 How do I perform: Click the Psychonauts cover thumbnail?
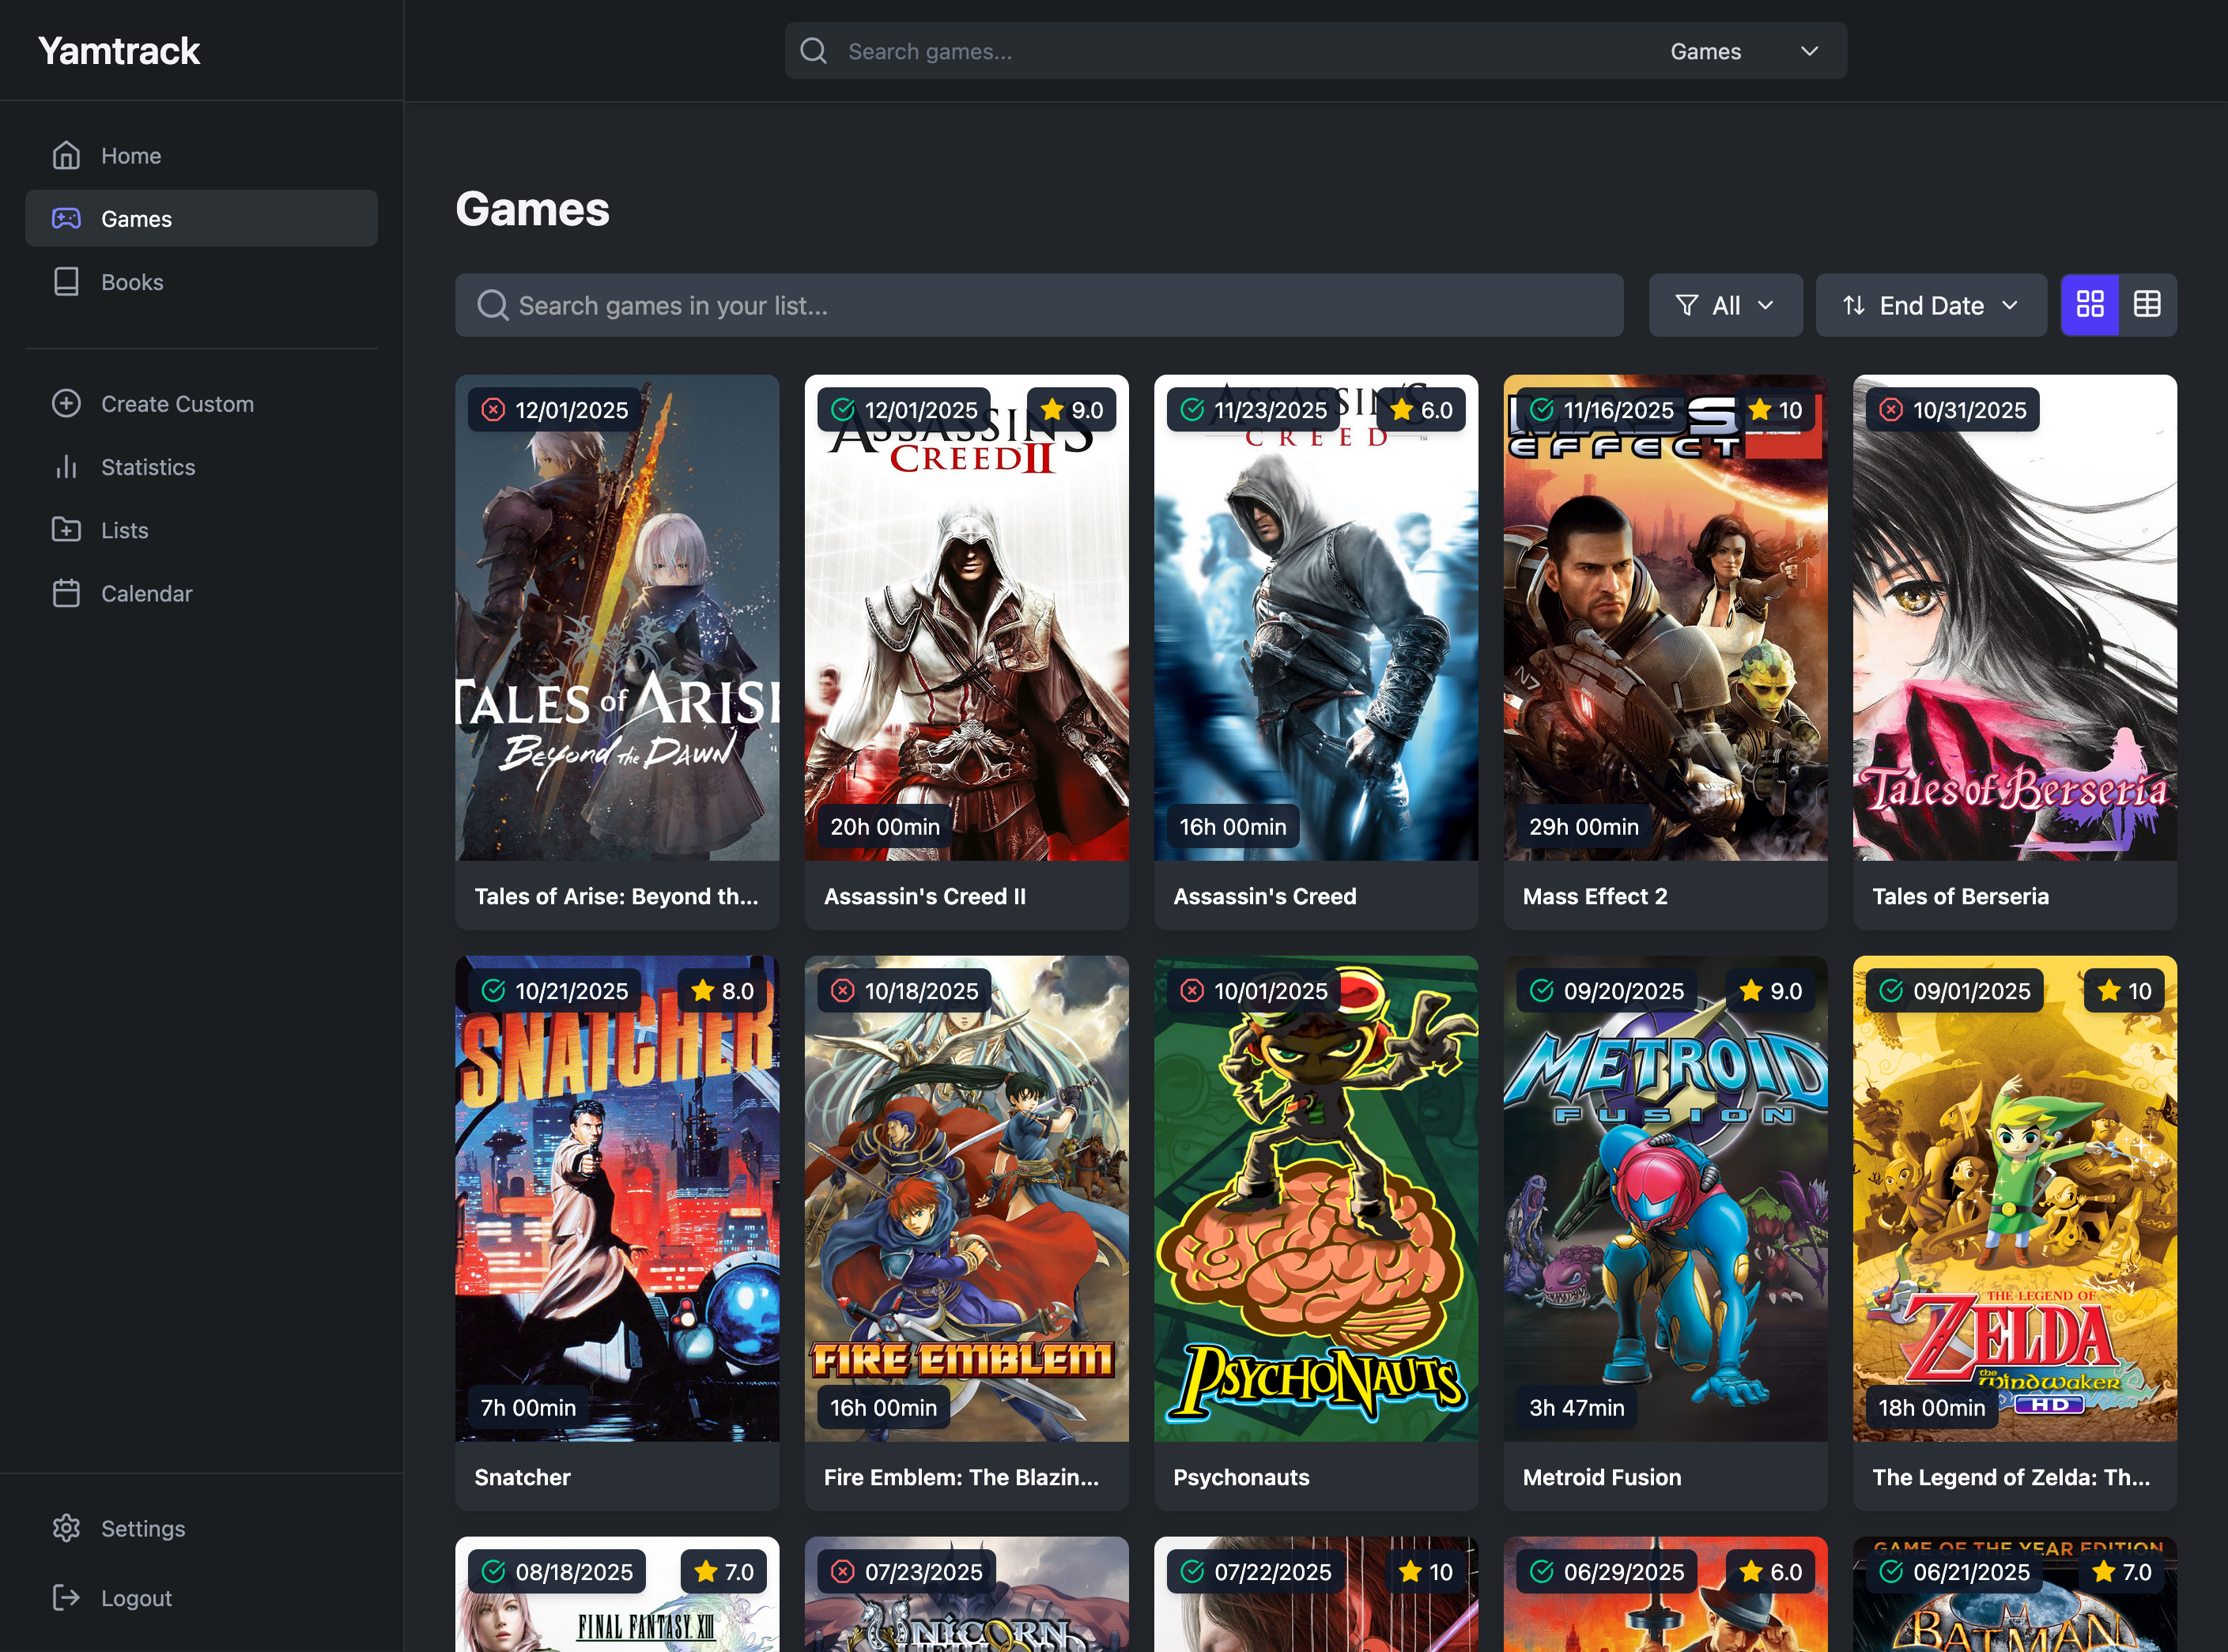coord(1315,1197)
